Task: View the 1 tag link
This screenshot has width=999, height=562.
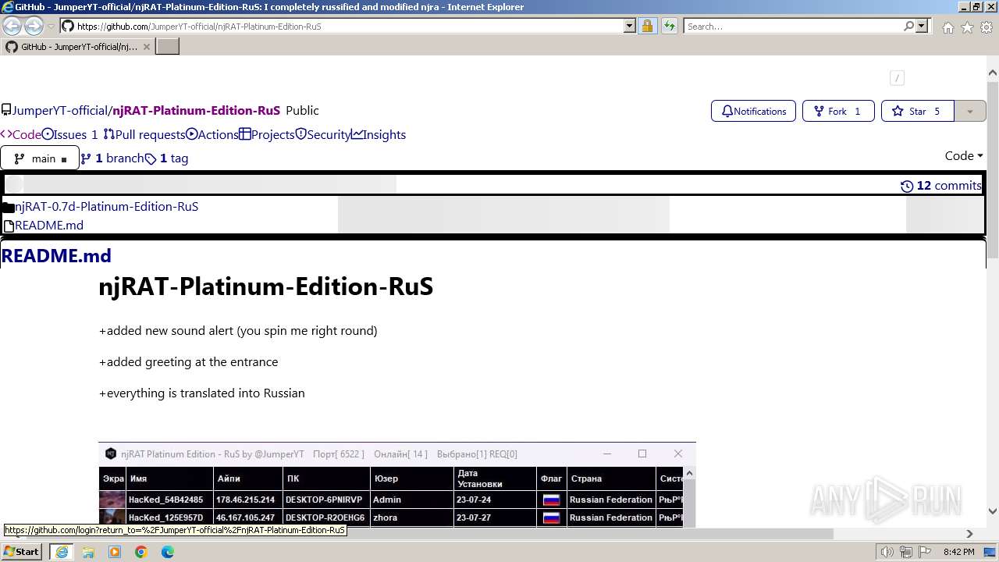Action: tap(166, 158)
